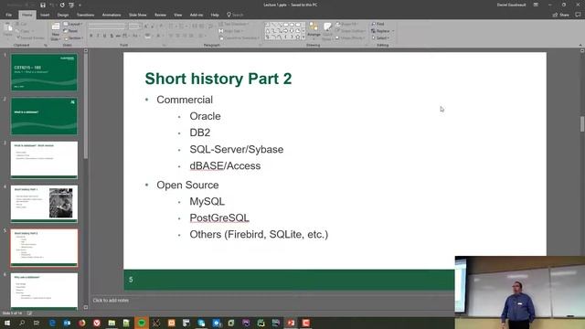This screenshot has height=329, width=585.
Task: Click the Redo/Repeat icon in quick access toolbar
Action: [62, 5]
